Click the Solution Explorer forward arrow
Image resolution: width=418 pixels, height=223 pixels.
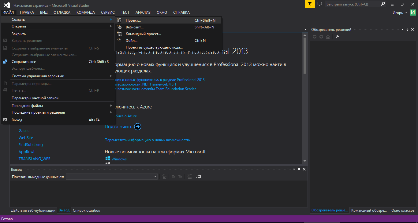pyautogui.click(x=321, y=37)
